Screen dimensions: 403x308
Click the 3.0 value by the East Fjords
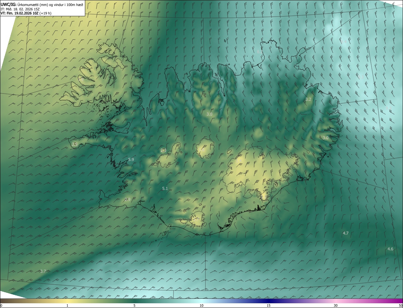point(326,138)
